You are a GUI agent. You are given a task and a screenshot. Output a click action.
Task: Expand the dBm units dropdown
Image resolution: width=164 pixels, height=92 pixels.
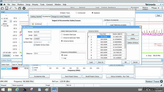coord(11,21)
